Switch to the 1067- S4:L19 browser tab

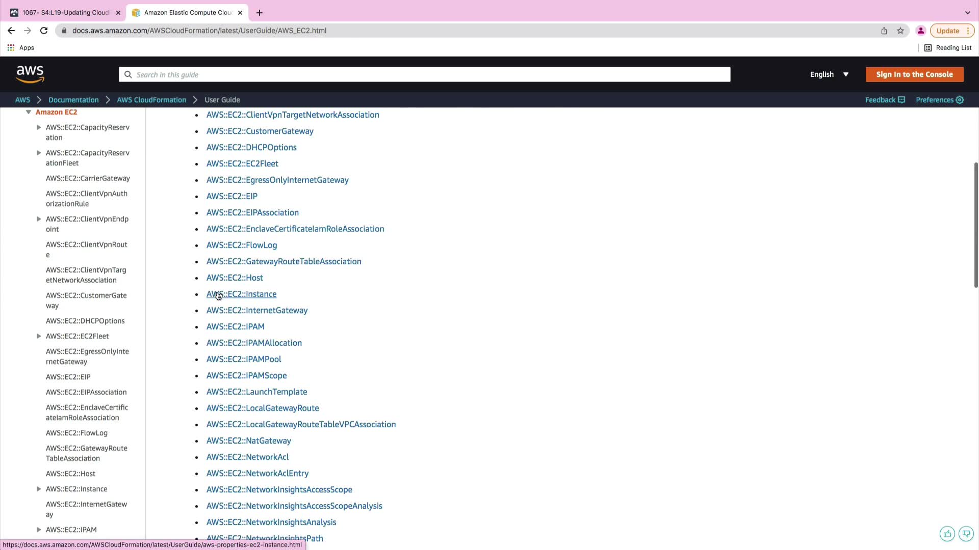(66, 13)
